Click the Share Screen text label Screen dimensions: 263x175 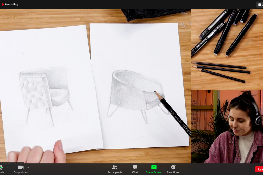(x=154, y=172)
